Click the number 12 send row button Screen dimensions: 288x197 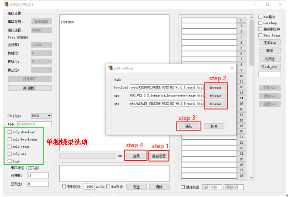pyautogui.click(x=241, y=87)
